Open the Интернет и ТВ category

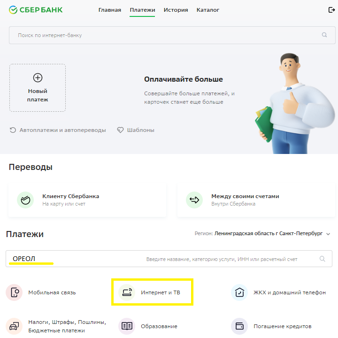pyautogui.click(x=149, y=292)
